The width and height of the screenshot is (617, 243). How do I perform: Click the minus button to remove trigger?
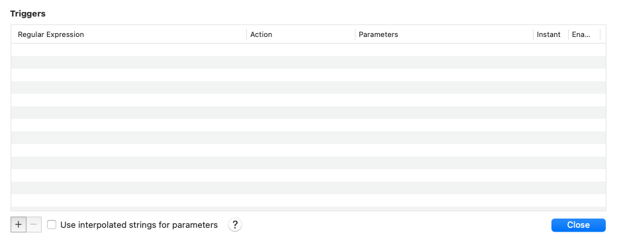point(34,225)
